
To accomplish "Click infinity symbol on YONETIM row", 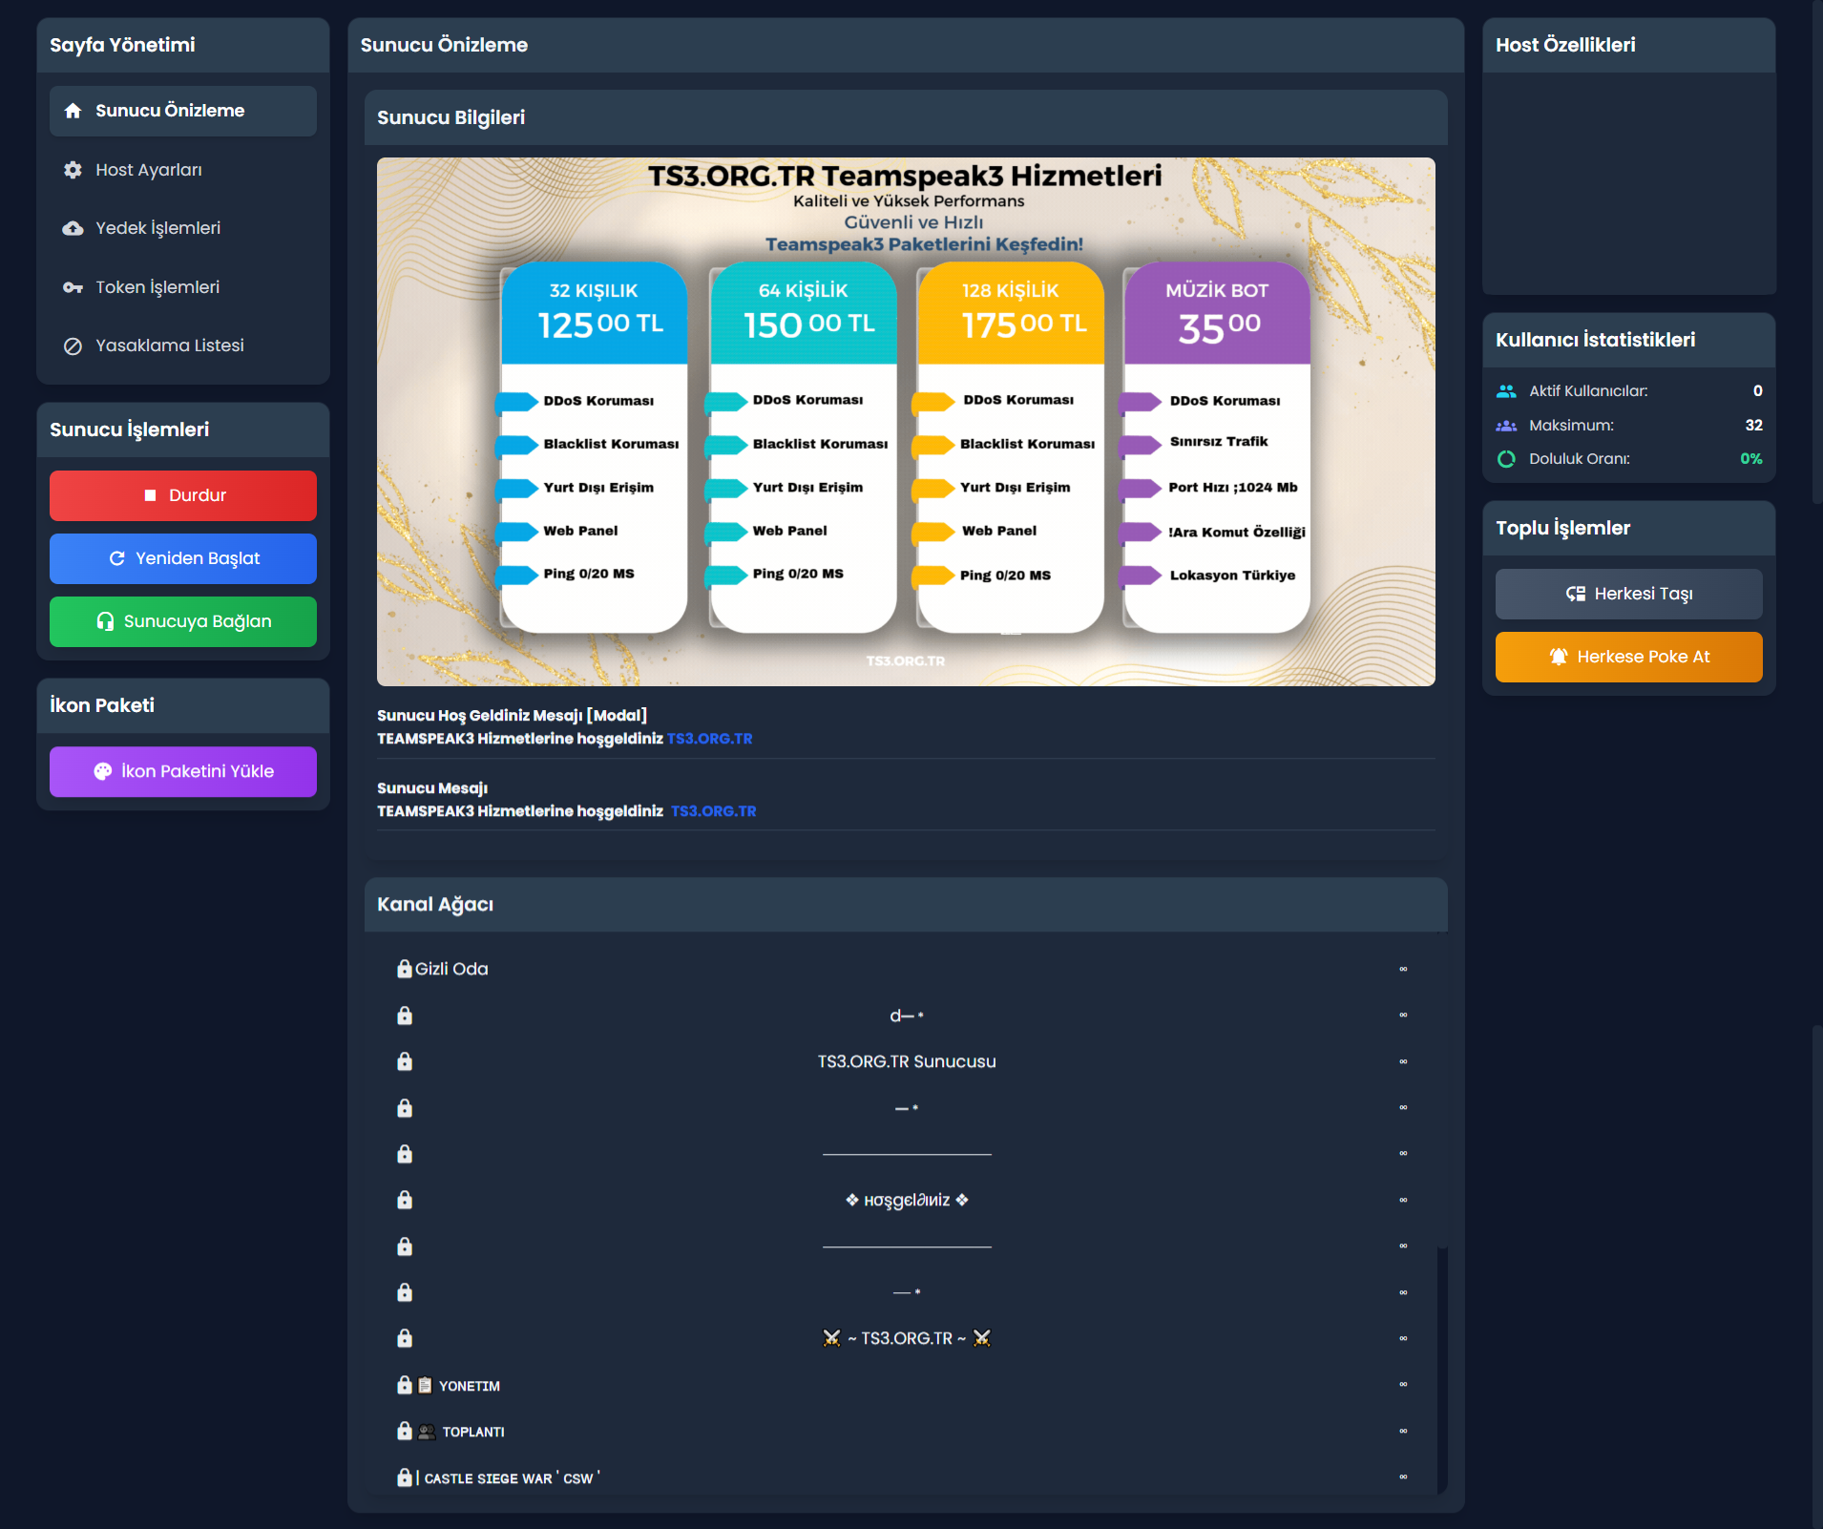I will [x=1403, y=1384].
